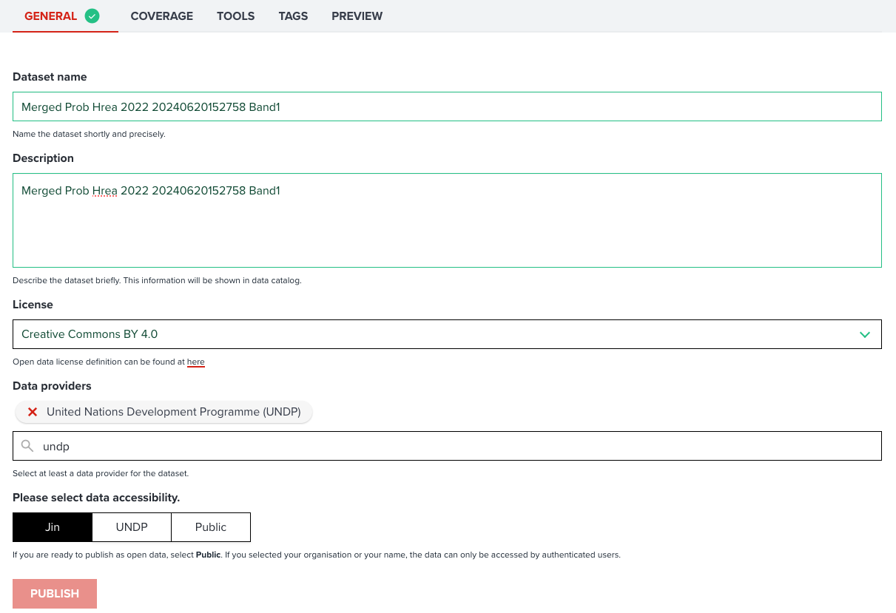Open the open data license definition link

[x=195, y=362]
